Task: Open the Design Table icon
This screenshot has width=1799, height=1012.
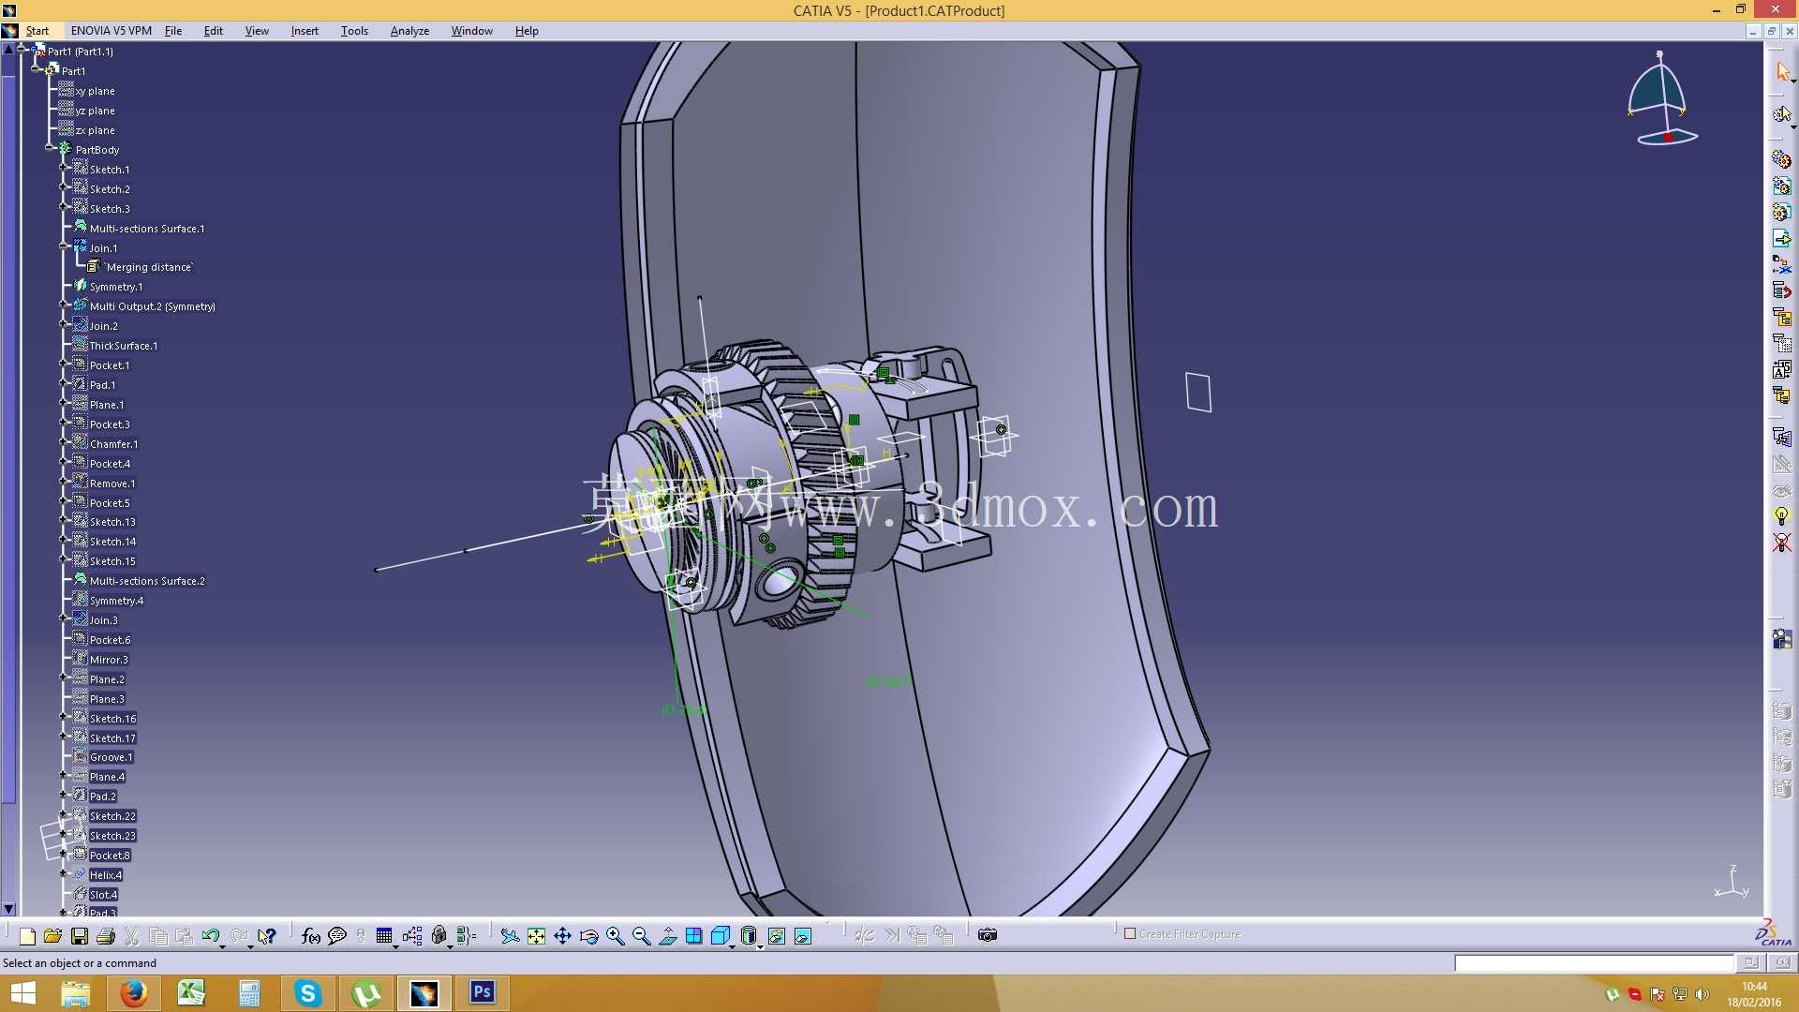Action: 384,935
